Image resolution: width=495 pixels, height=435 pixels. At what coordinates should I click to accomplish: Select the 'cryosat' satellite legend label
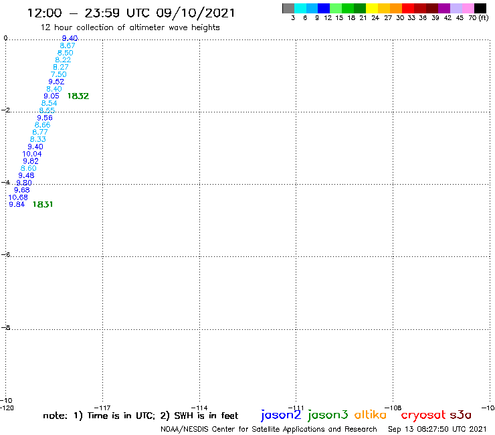pos(423,415)
